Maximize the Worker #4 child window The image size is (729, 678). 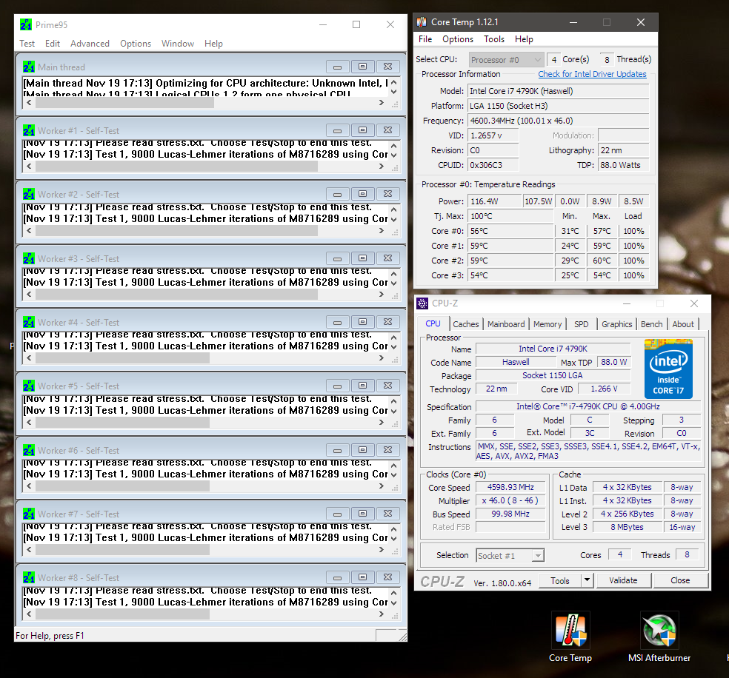tap(362, 322)
